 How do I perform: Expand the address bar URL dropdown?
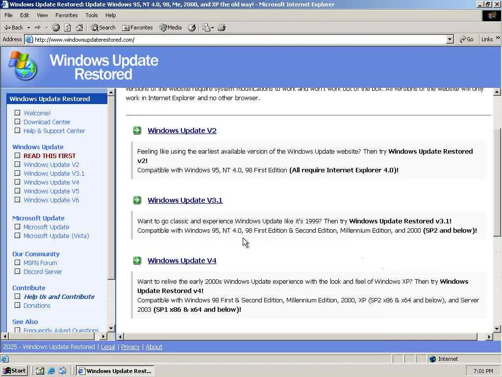coord(450,39)
